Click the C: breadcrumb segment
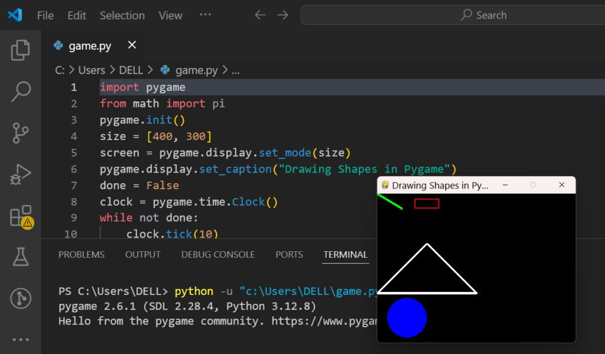Image resolution: width=605 pixels, height=354 pixels. tap(60, 70)
